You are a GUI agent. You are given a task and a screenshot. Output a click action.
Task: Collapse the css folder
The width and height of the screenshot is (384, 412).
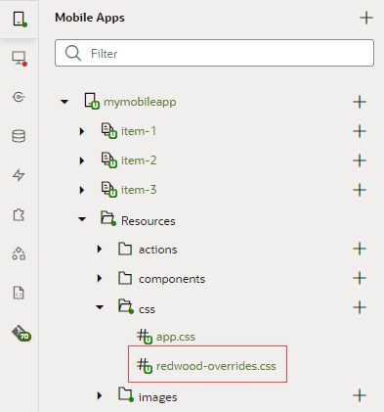pyautogui.click(x=100, y=307)
